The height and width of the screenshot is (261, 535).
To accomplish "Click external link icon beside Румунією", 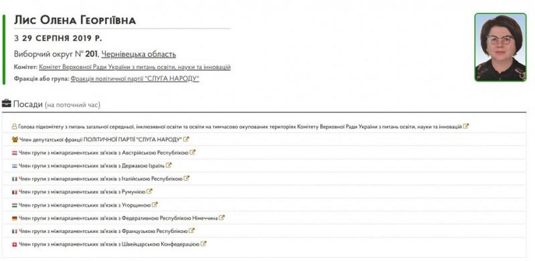I will (149, 191).
